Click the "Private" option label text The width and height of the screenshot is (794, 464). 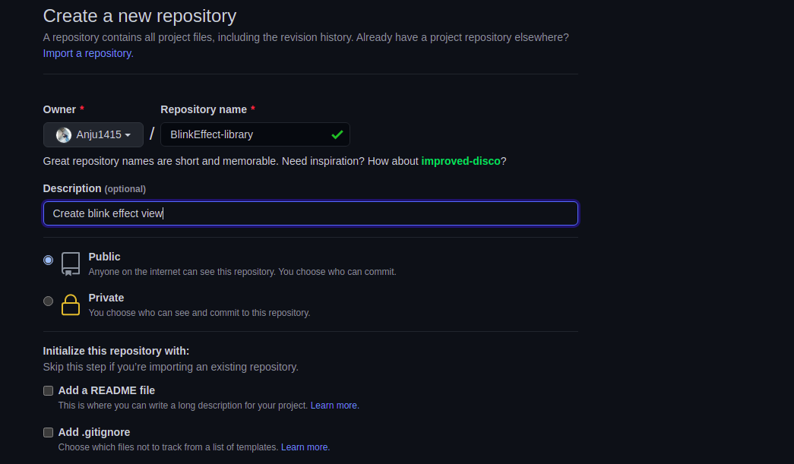pos(106,298)
